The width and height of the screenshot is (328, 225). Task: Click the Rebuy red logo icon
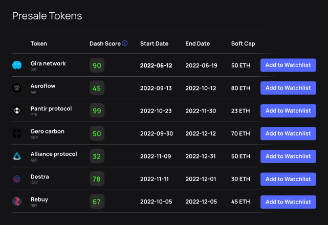17,201
